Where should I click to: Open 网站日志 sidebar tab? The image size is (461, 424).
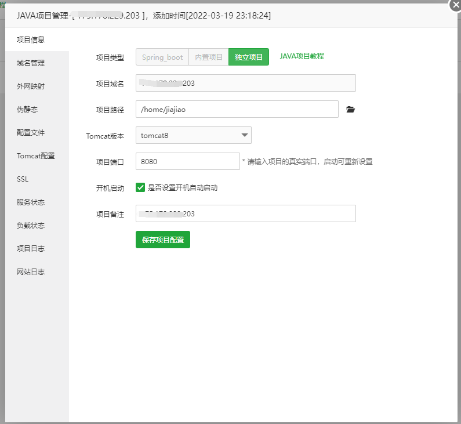point(37,272)
